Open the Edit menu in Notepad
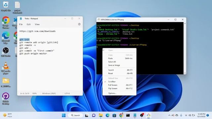The height and width of the screenshot is (119, 212). (x=28, y=24)
